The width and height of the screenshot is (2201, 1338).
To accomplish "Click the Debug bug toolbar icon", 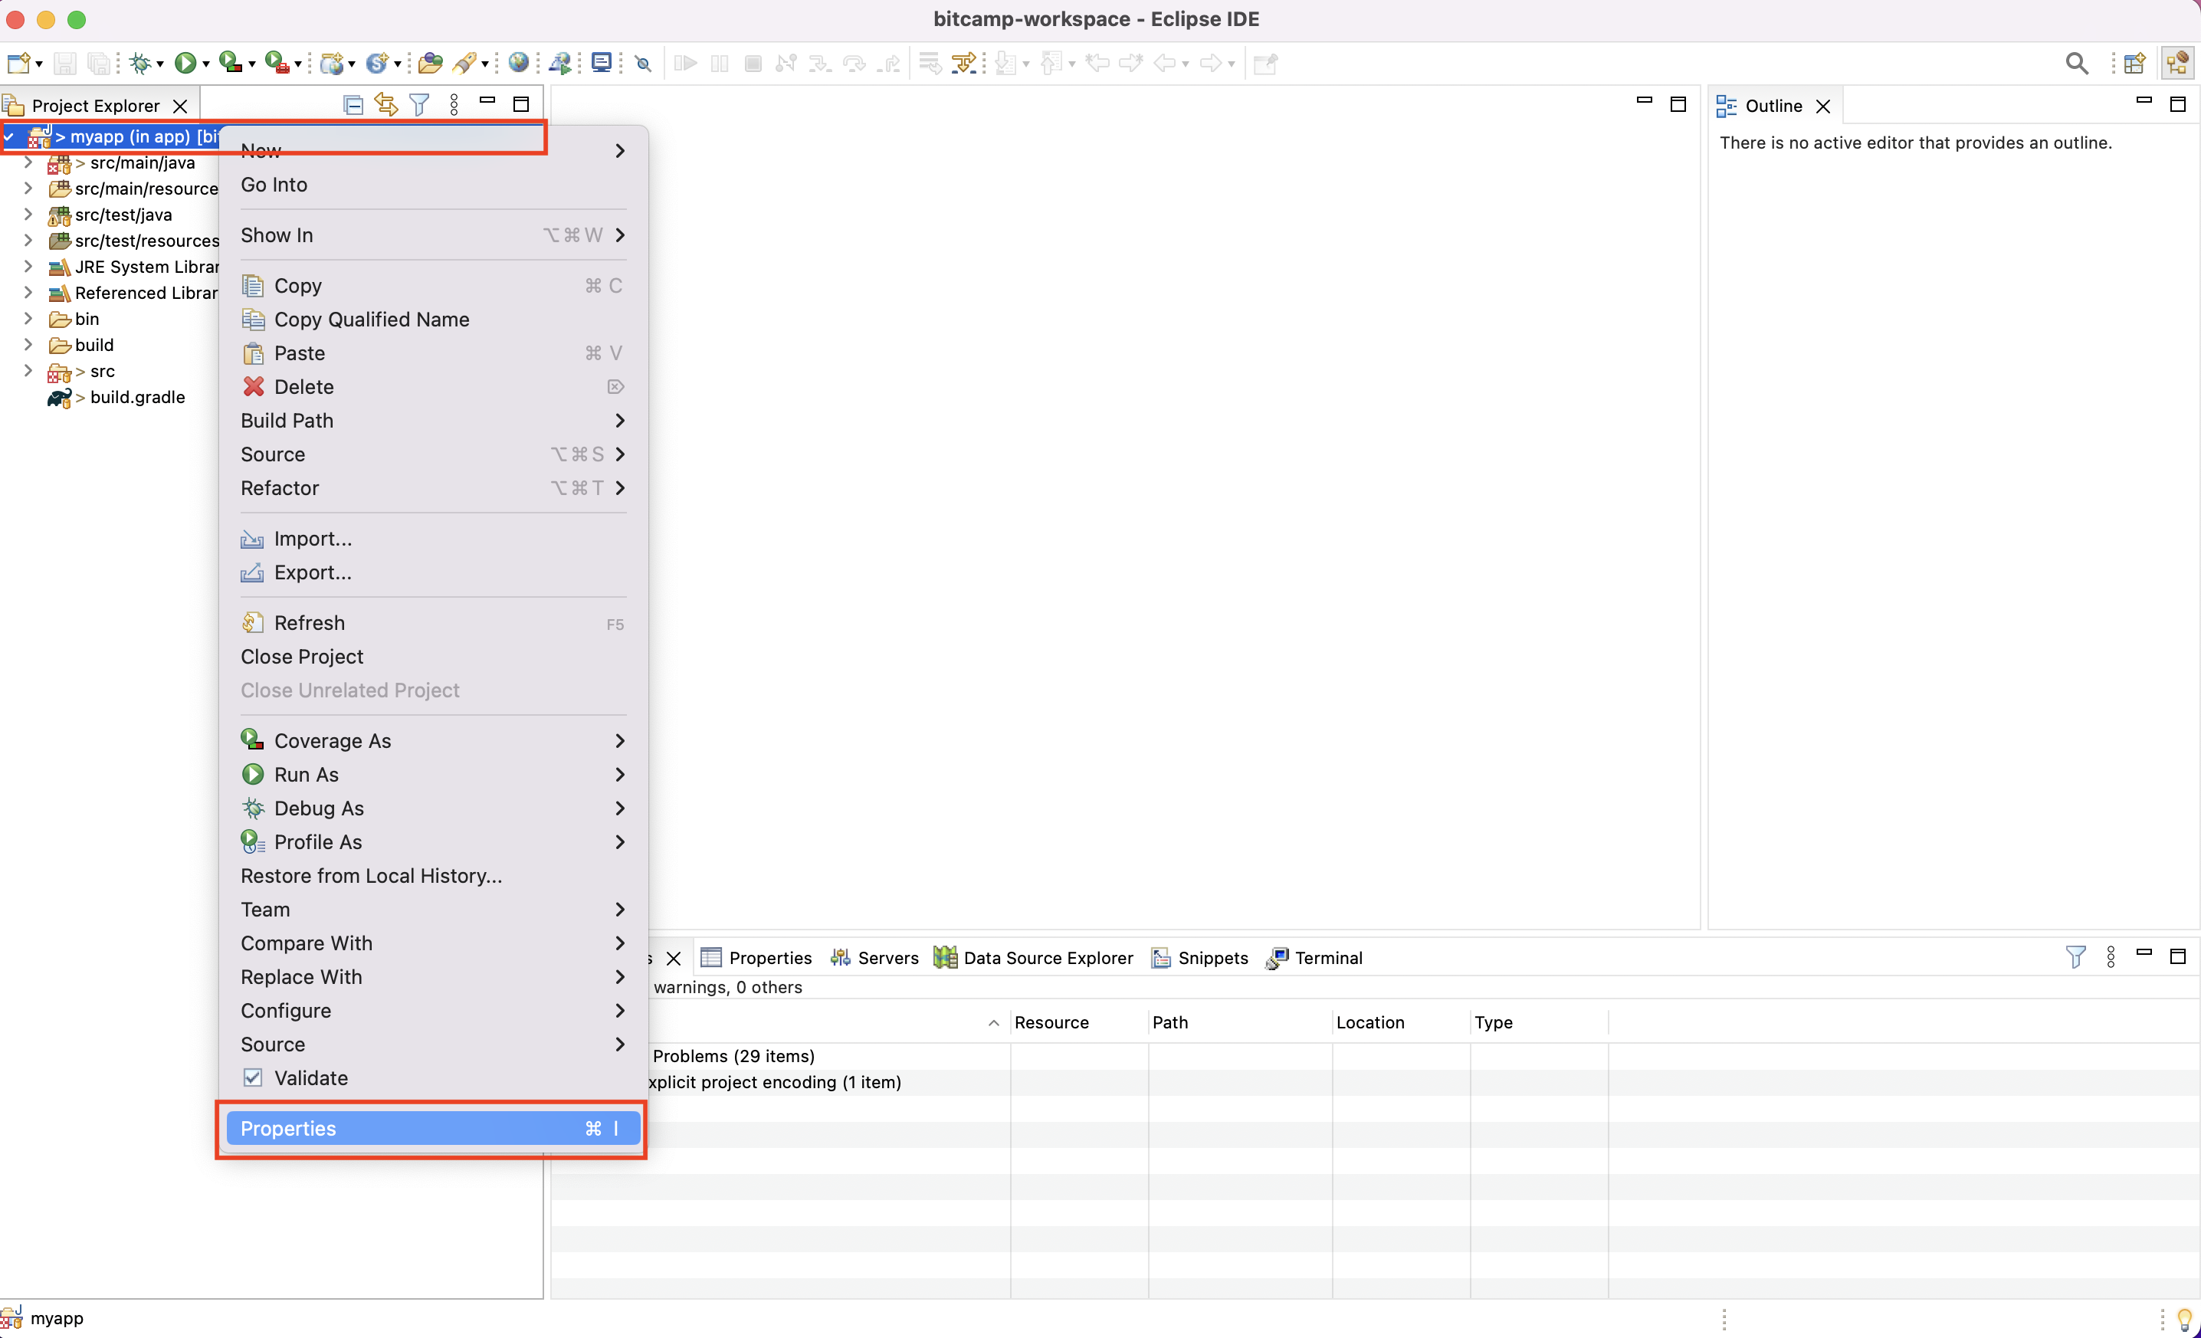I will click(x=140, y=63).
